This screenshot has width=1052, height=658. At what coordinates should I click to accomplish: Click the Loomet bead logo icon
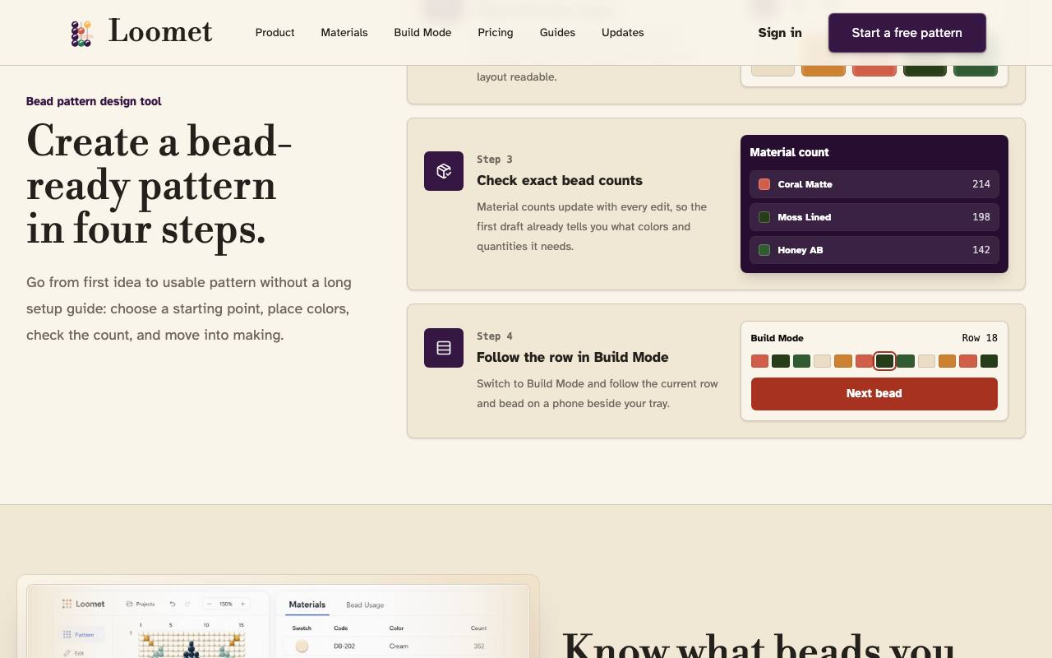tap(81, 33)
